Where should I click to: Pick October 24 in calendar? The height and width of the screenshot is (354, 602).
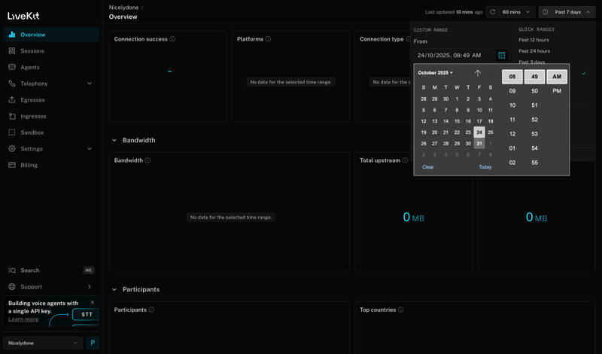(x=479, y=133)
